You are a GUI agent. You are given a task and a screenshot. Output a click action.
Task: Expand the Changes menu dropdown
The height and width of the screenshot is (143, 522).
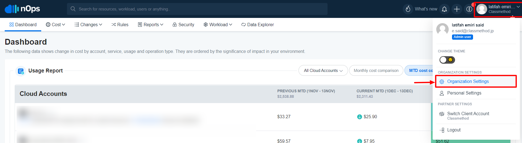point(88,25)
